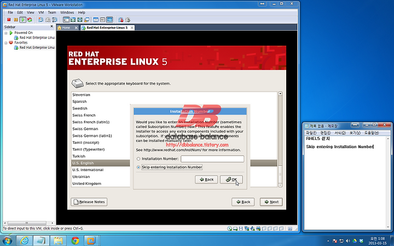Select the Installation Number radio button
Image resolution: width=394 pixels, height=246 pixels.
coord(138,159)
